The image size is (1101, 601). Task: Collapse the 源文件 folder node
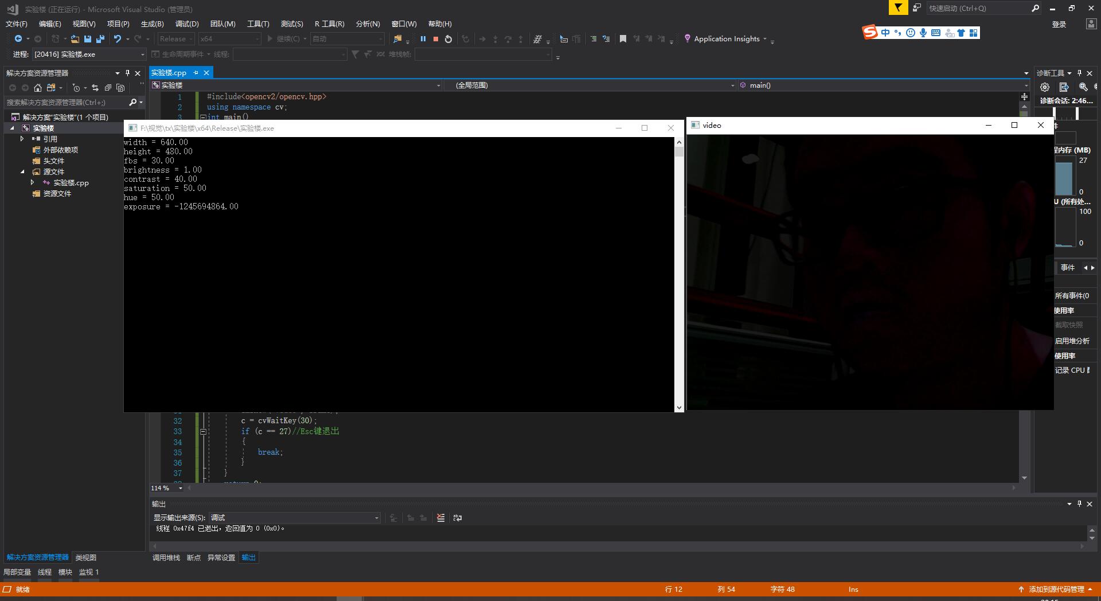point(22,171)
